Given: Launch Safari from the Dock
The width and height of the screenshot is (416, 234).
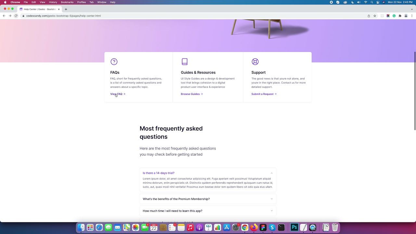Looking at the screenshot, I should pos(99,227).
